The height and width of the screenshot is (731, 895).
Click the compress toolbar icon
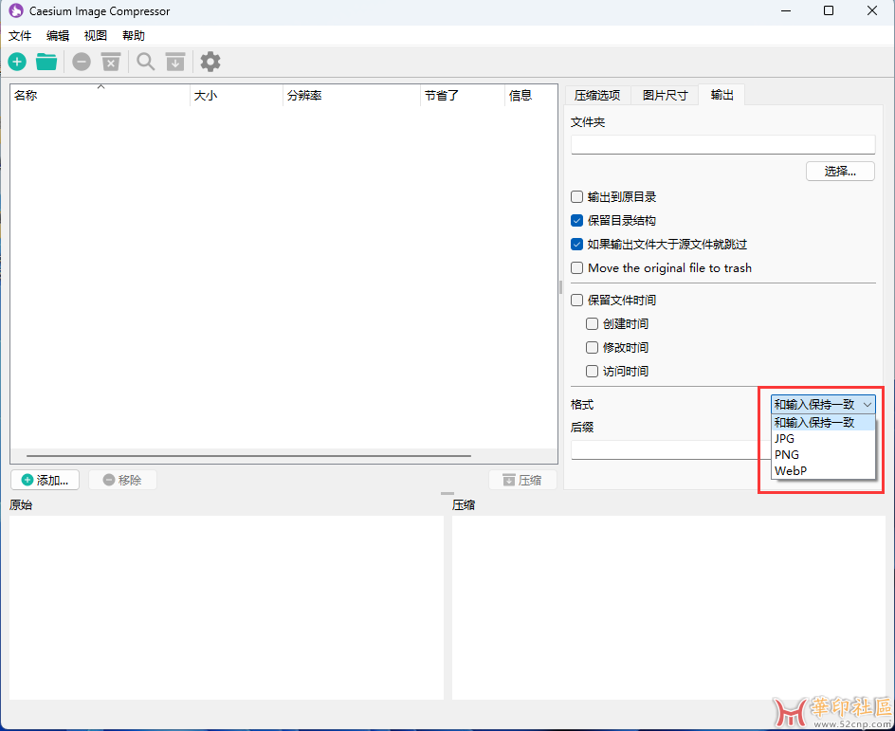point(175,62)
